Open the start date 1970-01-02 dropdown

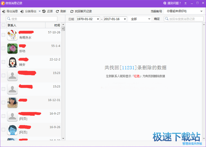click(x=98, y=19)
